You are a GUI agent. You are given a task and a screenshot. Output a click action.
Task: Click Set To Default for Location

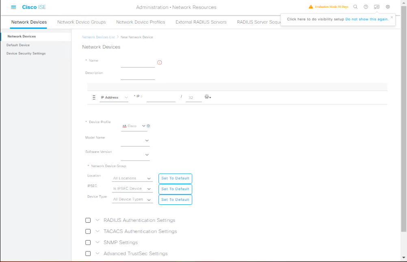(175, 178)
